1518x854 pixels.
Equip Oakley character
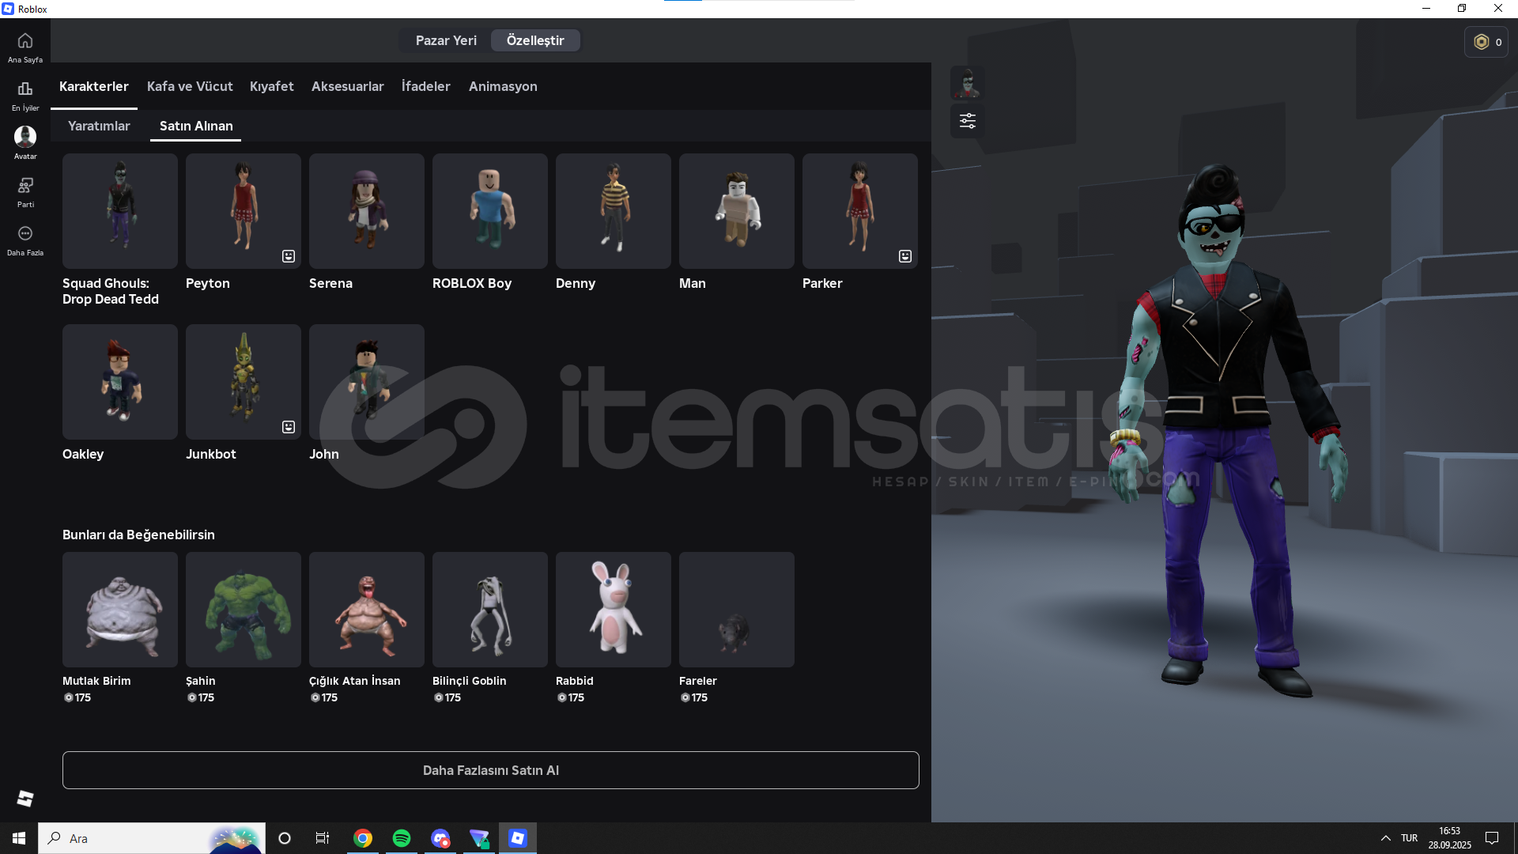pos(120,382)
